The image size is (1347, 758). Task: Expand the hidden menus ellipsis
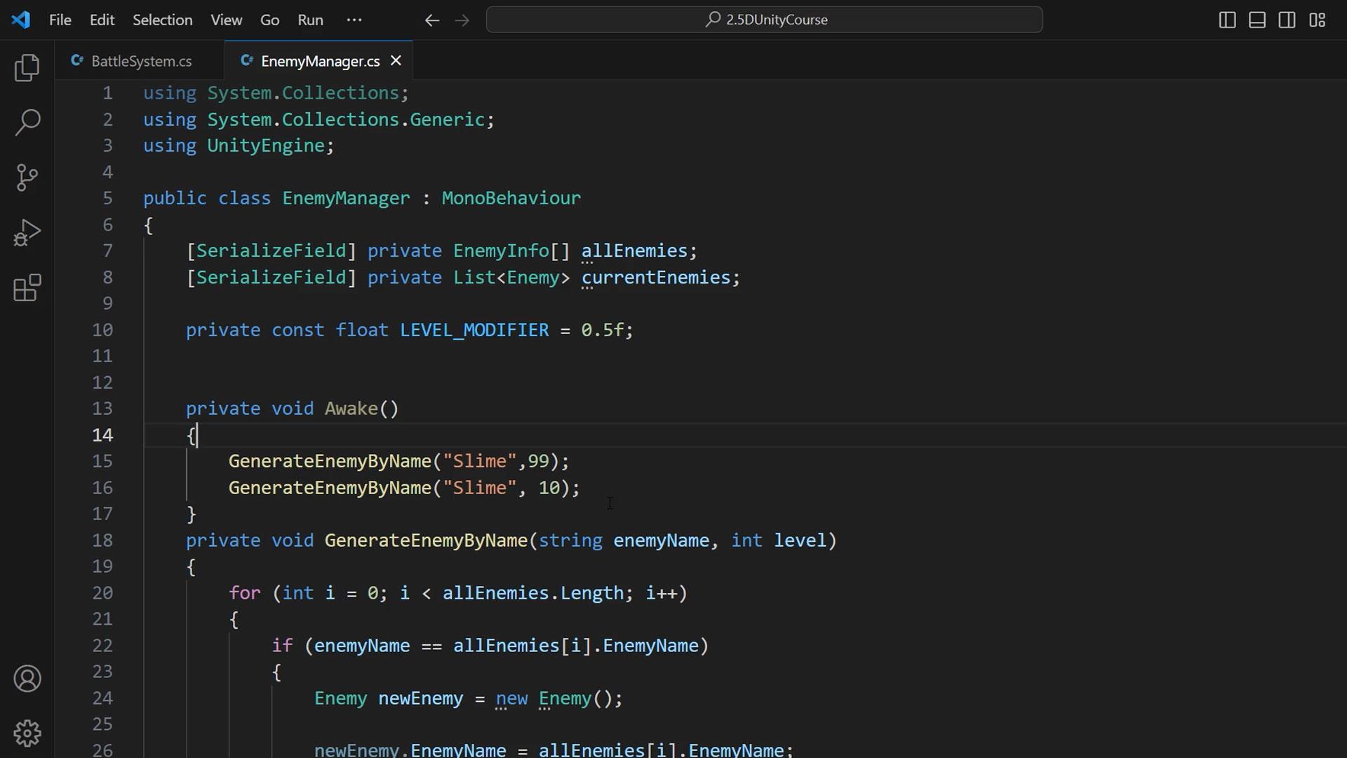pyautogui.click(x=354, y=20)
